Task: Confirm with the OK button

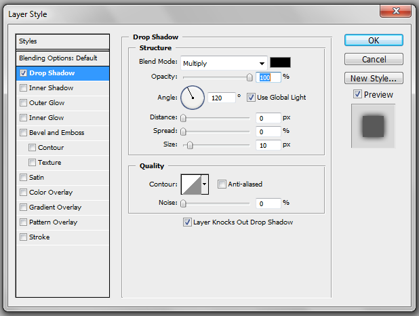Action: [x=374, y=41]
